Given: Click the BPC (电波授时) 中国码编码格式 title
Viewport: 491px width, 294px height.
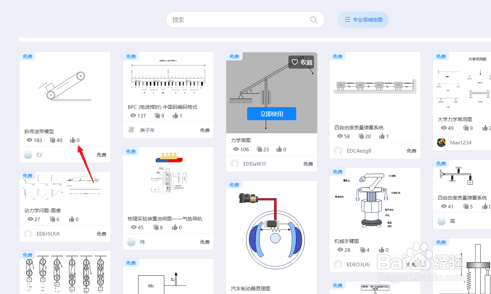Looking at the screenshot, I should click(163, 107).
